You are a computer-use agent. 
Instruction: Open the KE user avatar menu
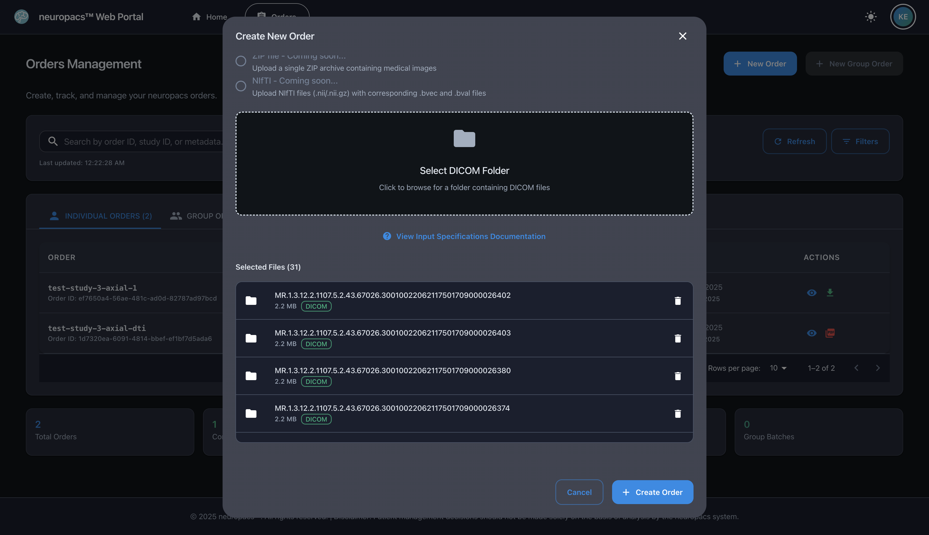[903, 17]
